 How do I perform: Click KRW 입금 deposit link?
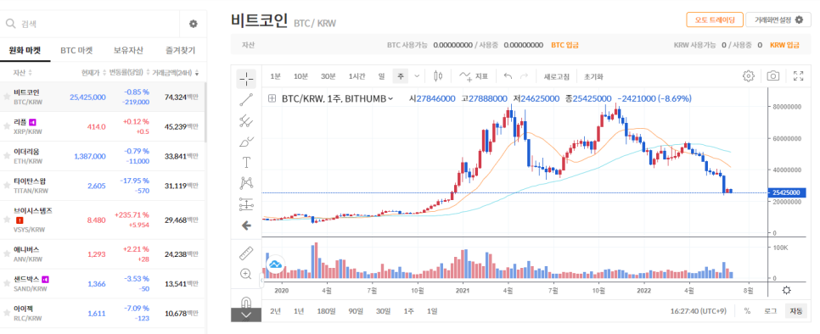(784, 46)
